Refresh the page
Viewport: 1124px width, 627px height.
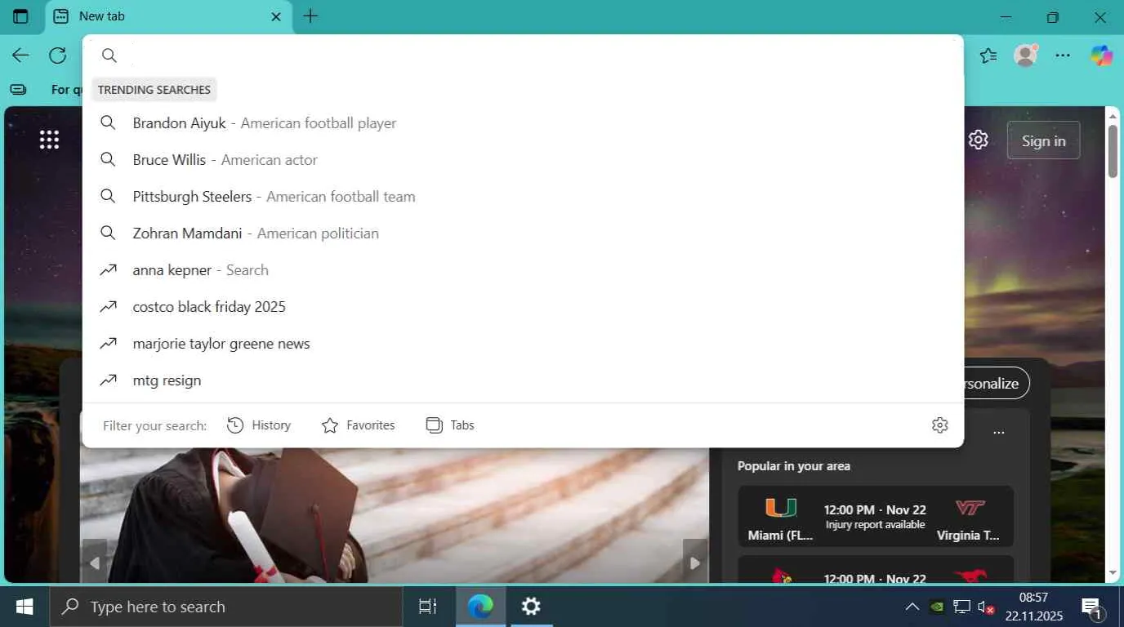[x=57, y=56]
